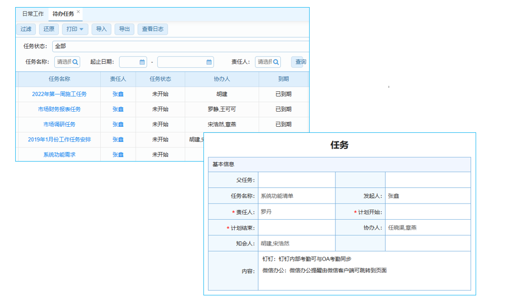Sort by the 到期 column header

pos(285,79)
